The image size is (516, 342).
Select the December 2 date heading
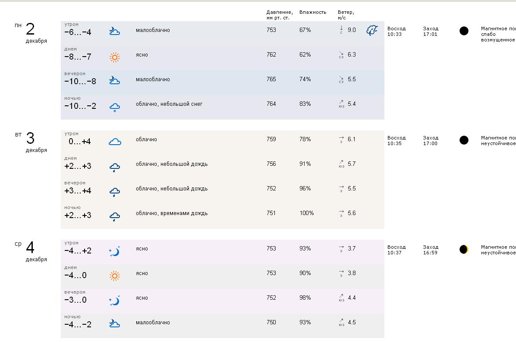point(30,29)
